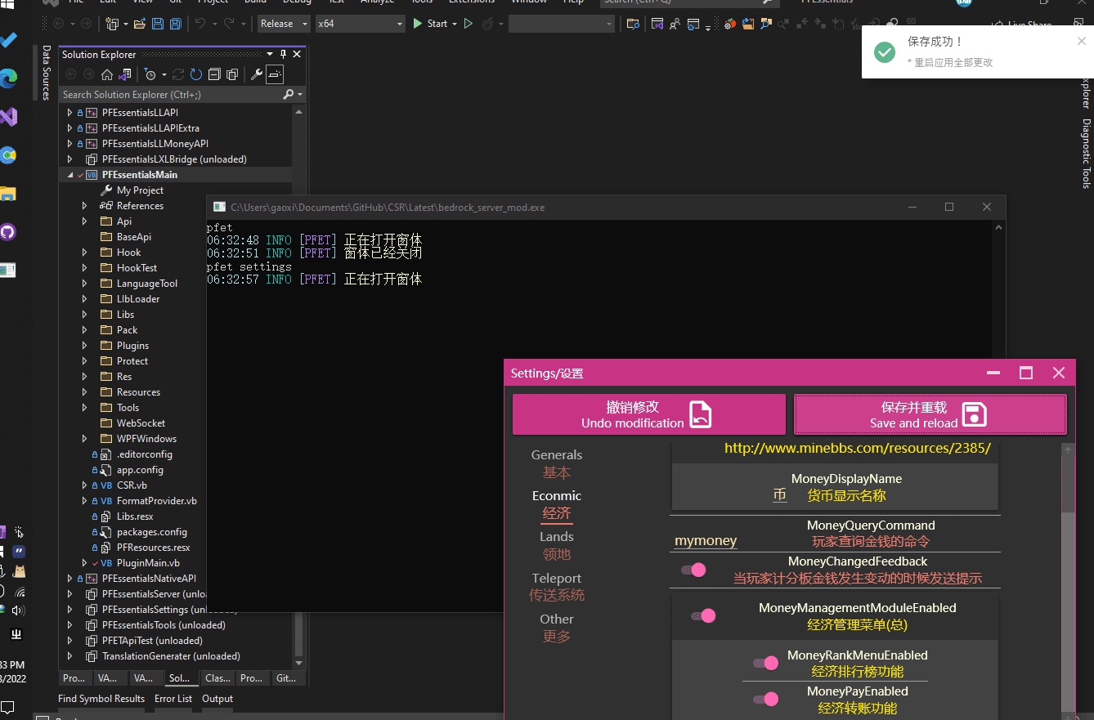Open the x64 platform dropdown
Viewport: 1094px width, 720px height.
pos(361,24)
